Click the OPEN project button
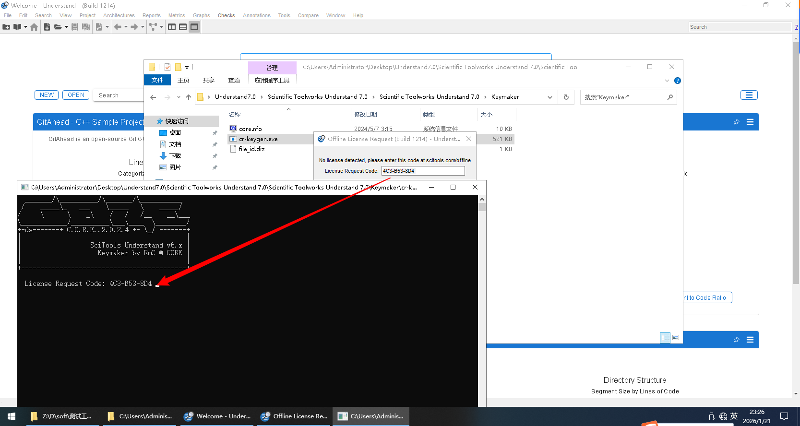 point(76,95)
